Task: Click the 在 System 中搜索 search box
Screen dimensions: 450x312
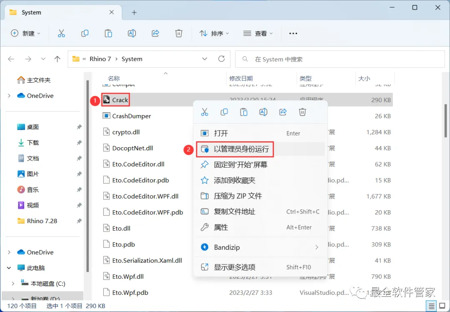Action: [x=340, y=59]
